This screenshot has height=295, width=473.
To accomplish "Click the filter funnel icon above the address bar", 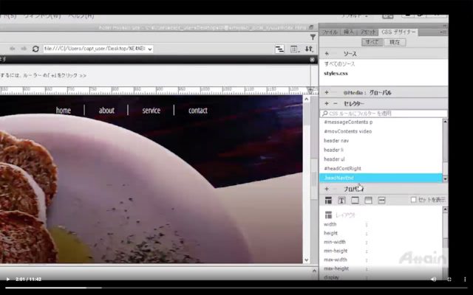I will click(x=313, y=37).
